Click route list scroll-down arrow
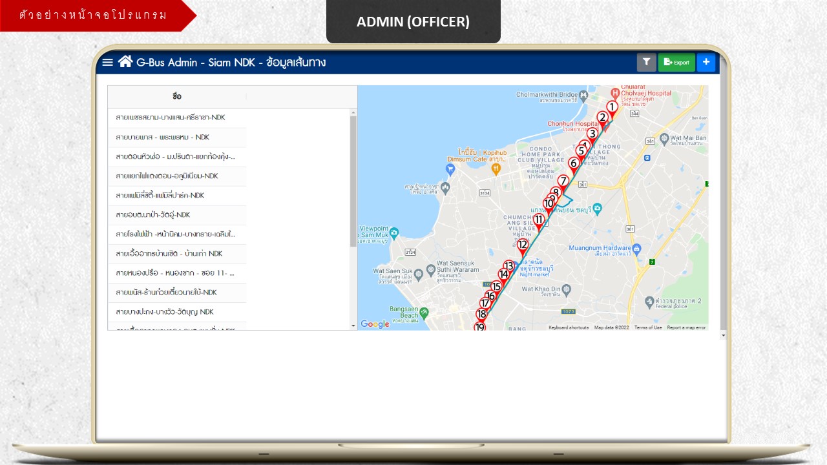827x465 pixels. click(353, 326)
